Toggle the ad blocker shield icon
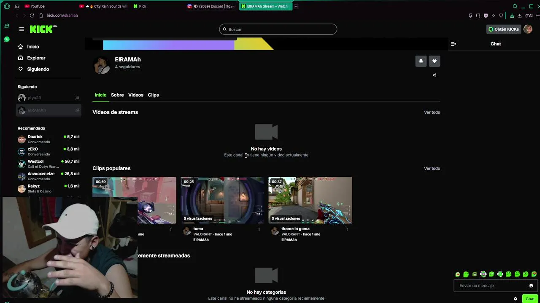This screenshot has height=303, width=540. [x=486, y=16]
